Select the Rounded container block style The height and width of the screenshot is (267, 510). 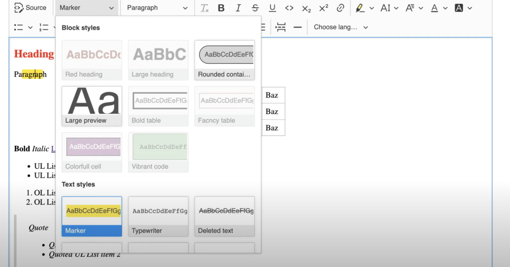tap(224, 60)
